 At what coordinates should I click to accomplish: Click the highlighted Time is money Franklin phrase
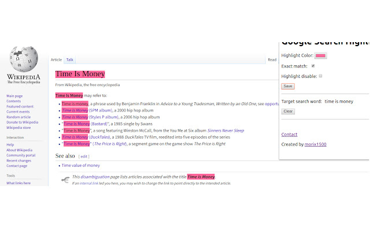75,104
